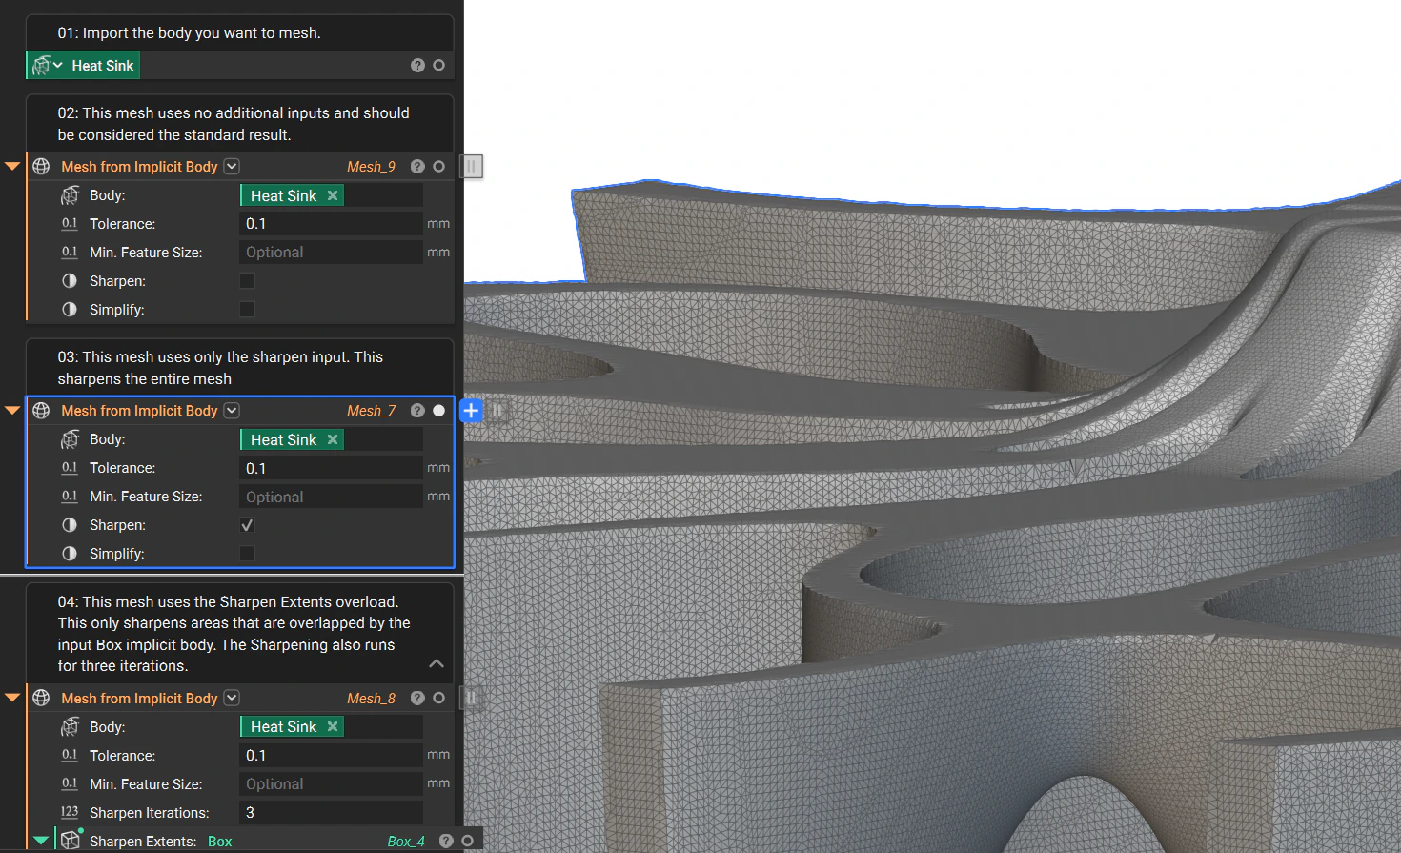This screenshot has width=1401, height=853.
Task: Click the pause icon next to the Mesh_9 block
Action: click(x=471, y=166)
